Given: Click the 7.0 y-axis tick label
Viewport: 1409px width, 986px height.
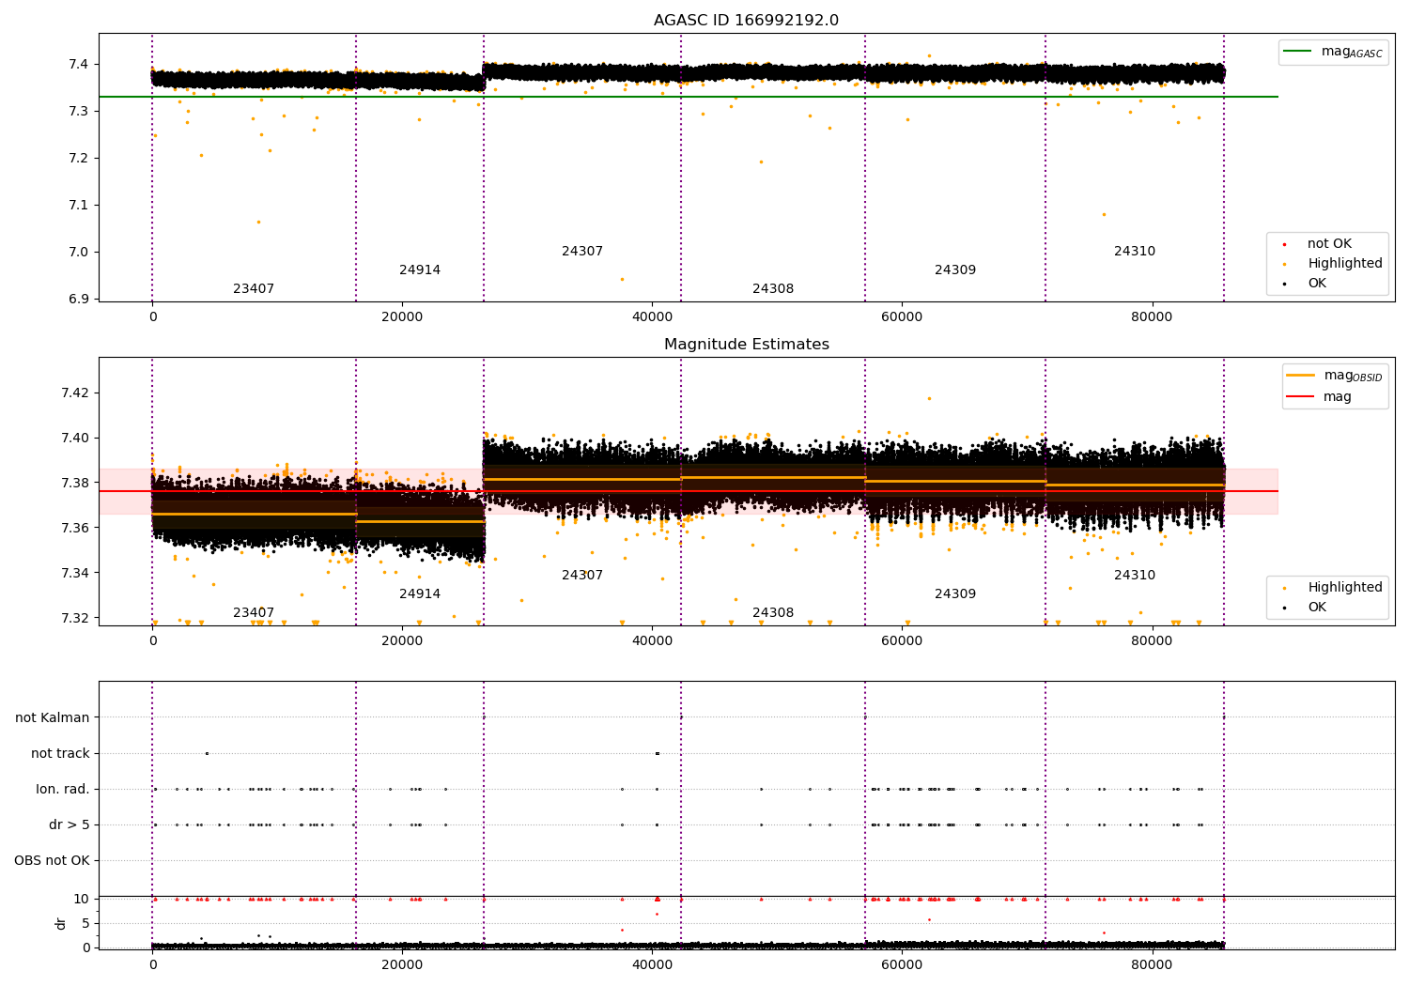Looking at the screenshot, I should [x=77, y=253].
